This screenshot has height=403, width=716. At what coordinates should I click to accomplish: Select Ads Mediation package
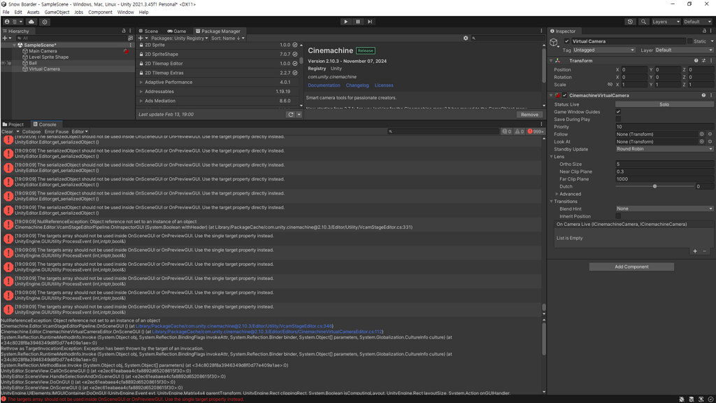pos(219,101)
